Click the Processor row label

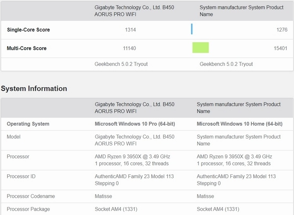(18, 156)
